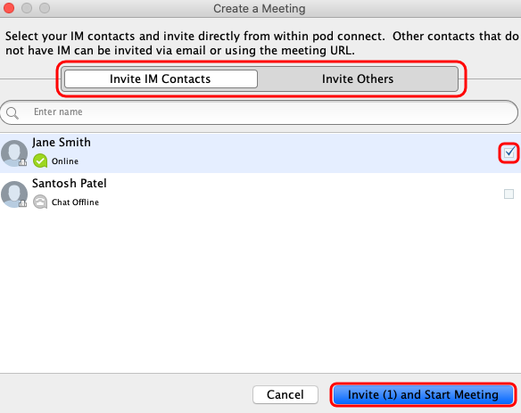Screen dimensions: 521x413
Task: Click Santosh Patel's avatar icon
Action: (14, 194)
